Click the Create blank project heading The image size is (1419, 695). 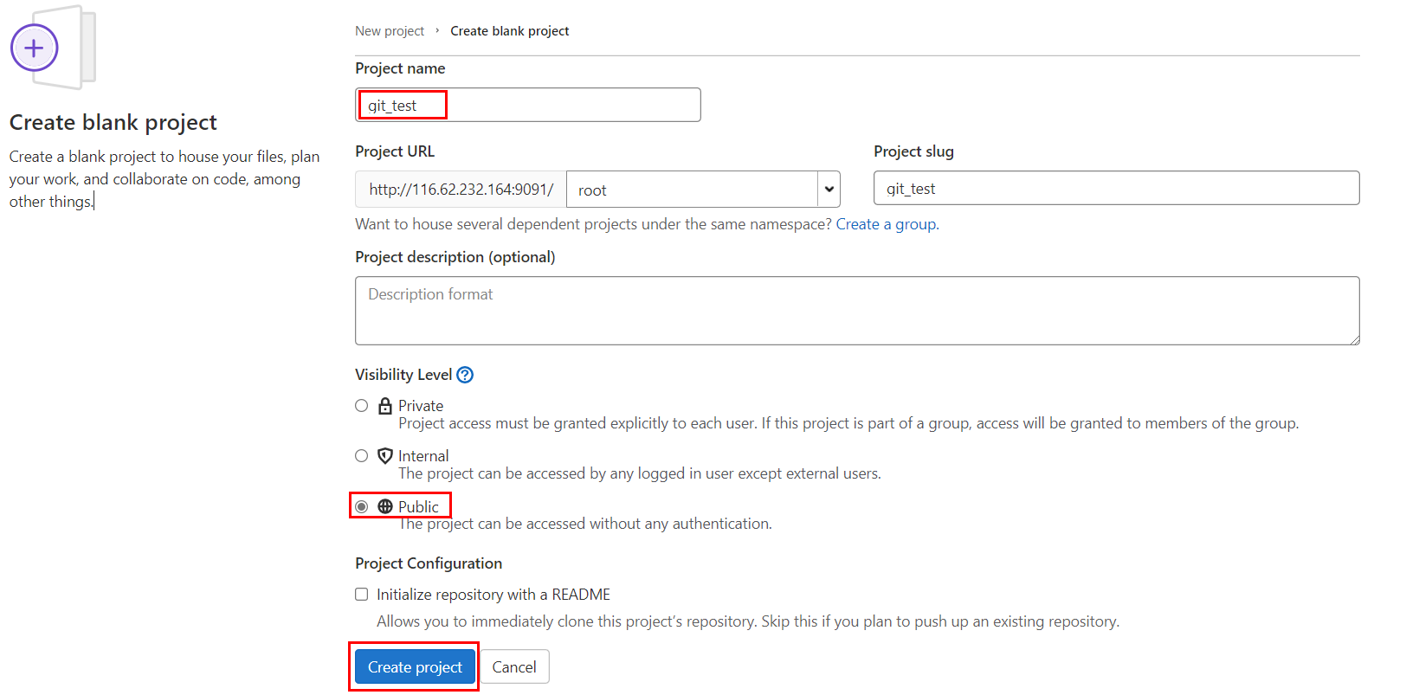coord(113,122)
